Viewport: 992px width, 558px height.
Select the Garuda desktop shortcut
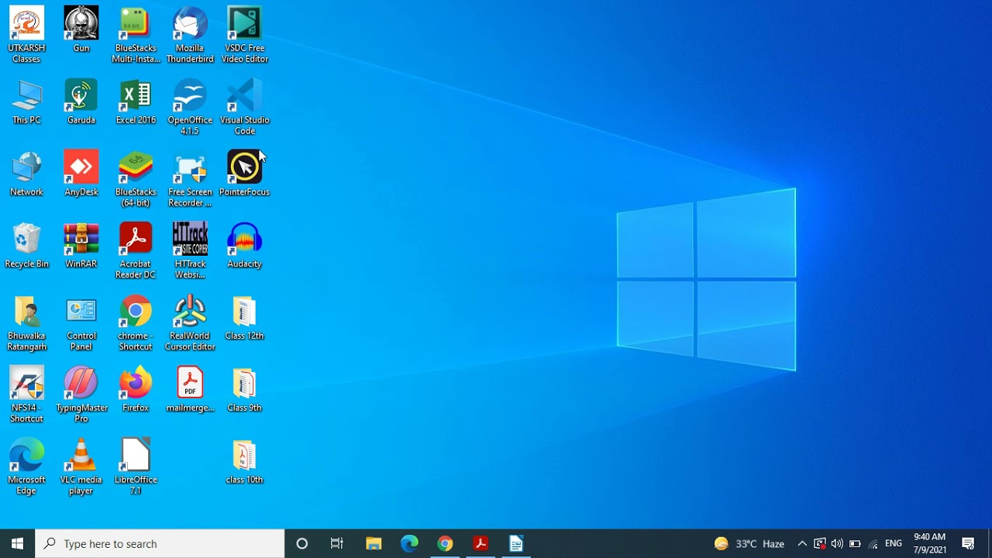81,102
